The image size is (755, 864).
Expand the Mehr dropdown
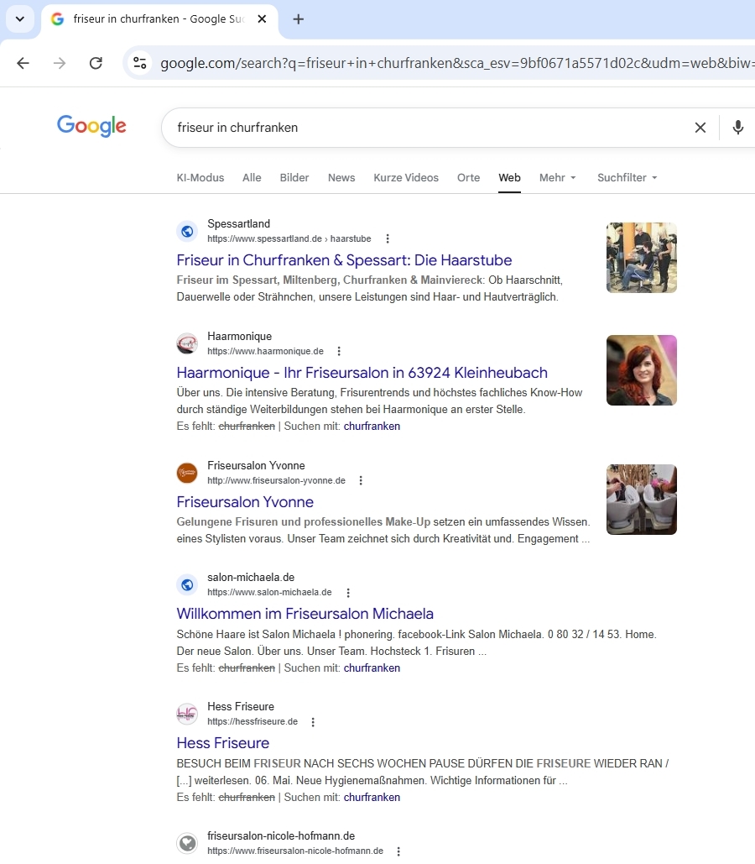558,178
